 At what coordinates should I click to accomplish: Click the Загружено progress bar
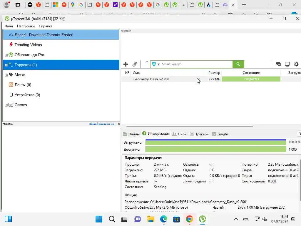click(215, 142)
